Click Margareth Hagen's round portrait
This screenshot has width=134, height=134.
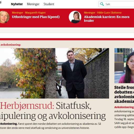(x=4, y=17)
